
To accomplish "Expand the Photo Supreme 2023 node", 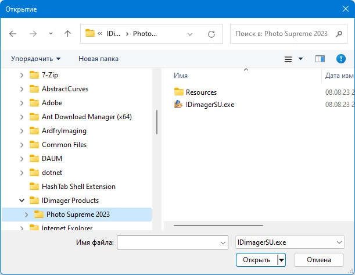I will [26, 215].
